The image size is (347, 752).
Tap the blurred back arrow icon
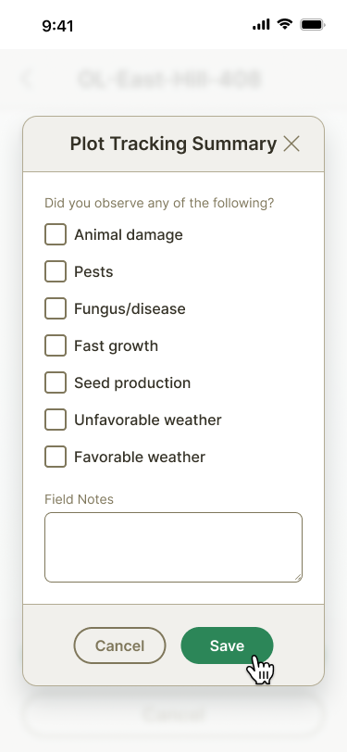pos(28,79)
